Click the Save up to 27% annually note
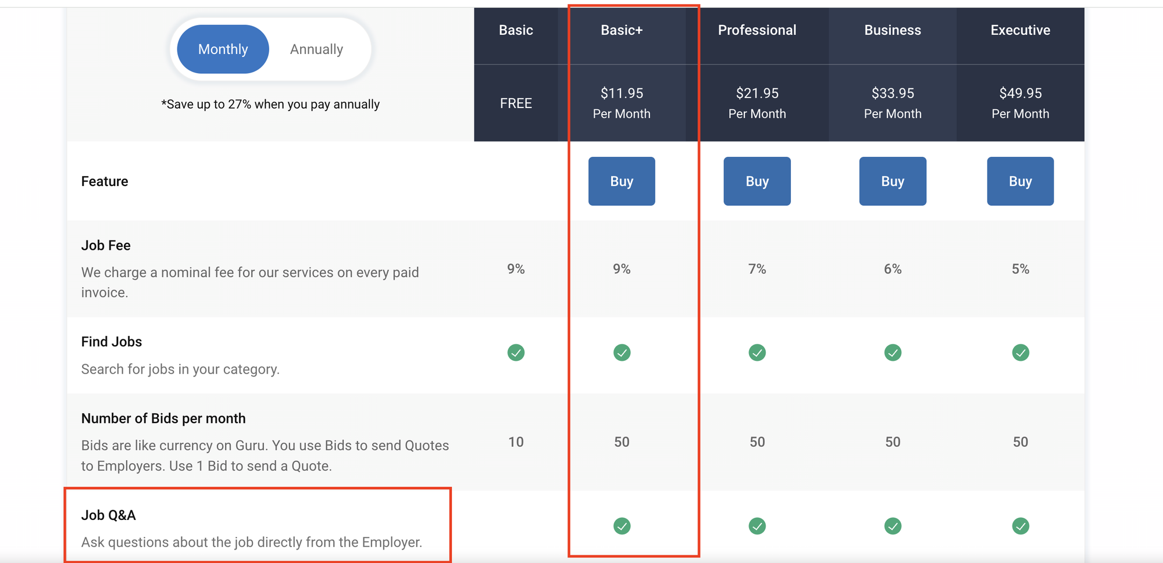1163x563 pixels. pyautogui.click(x=270, y=104)
